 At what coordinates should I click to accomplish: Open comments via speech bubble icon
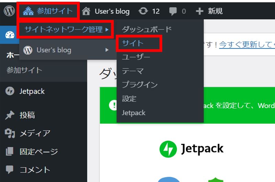tap(173, 11)
